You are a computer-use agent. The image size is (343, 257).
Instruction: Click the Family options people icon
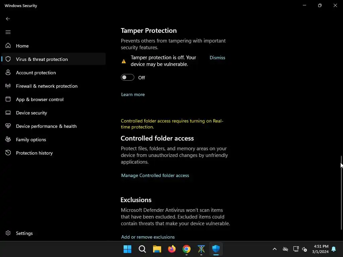(8, 139)
